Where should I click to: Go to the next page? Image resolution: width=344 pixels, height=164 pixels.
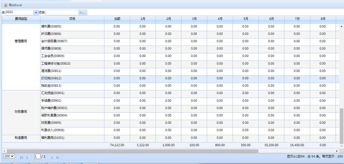click(x=52, y=157)
